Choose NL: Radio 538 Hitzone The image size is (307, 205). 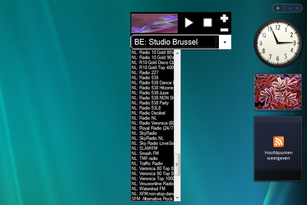(x=152, y=88)
